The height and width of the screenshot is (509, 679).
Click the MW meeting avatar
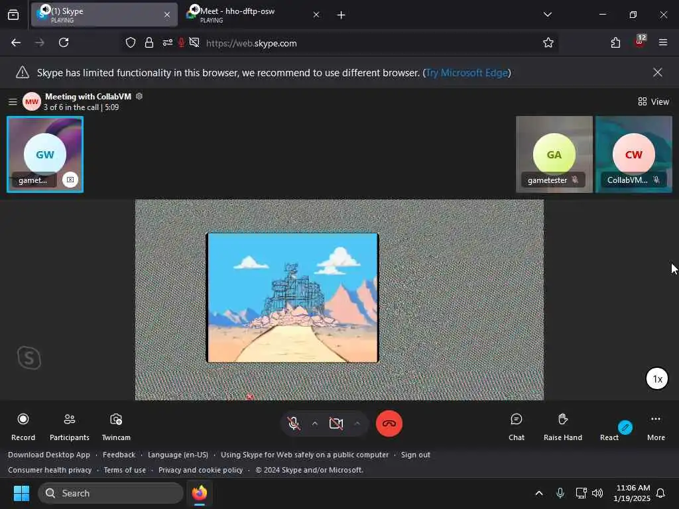coord(32,101)
